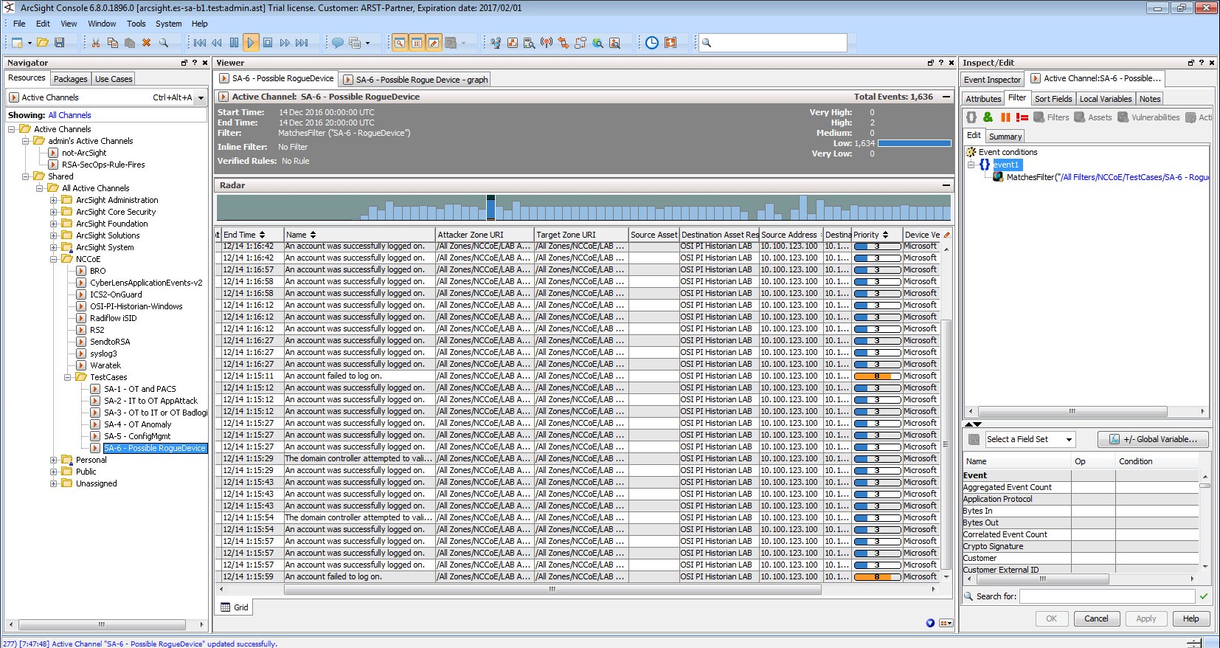Select SA-4 - OT Anomaly channel

point(137,424)
